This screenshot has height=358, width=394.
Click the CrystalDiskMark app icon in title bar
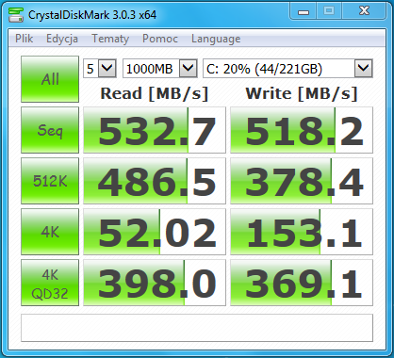(16, 14)
